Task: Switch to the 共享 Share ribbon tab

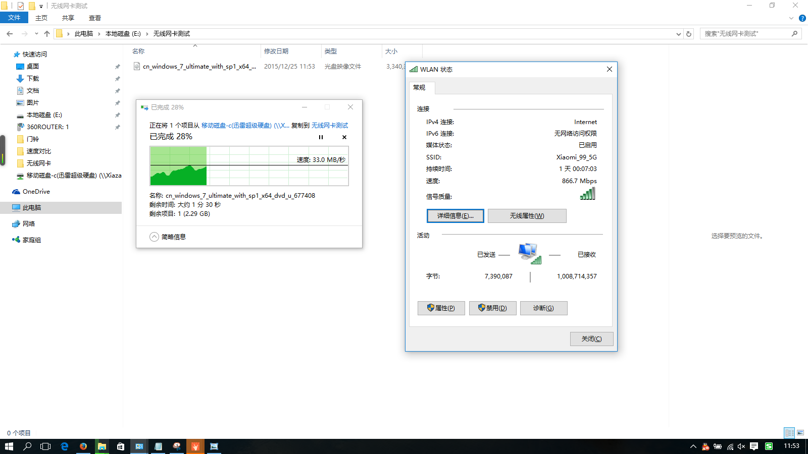Action: click(68, 18)
